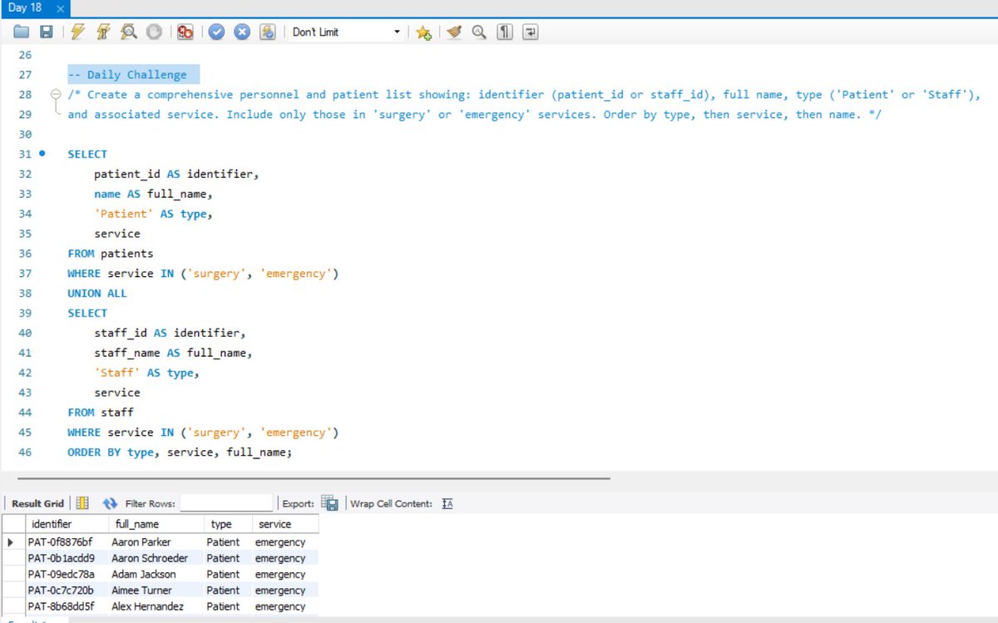Viewport: 998px width, 623px height.
Task: Click the statement marker dot on line 31
Action: click(x=43, y=154)
